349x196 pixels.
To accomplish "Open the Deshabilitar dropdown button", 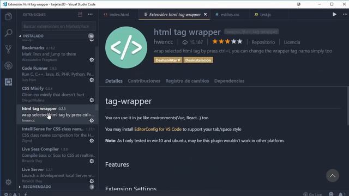I will 168,60.
